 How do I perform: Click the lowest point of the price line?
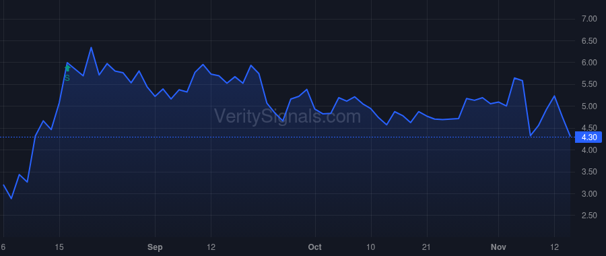point(11,199)
